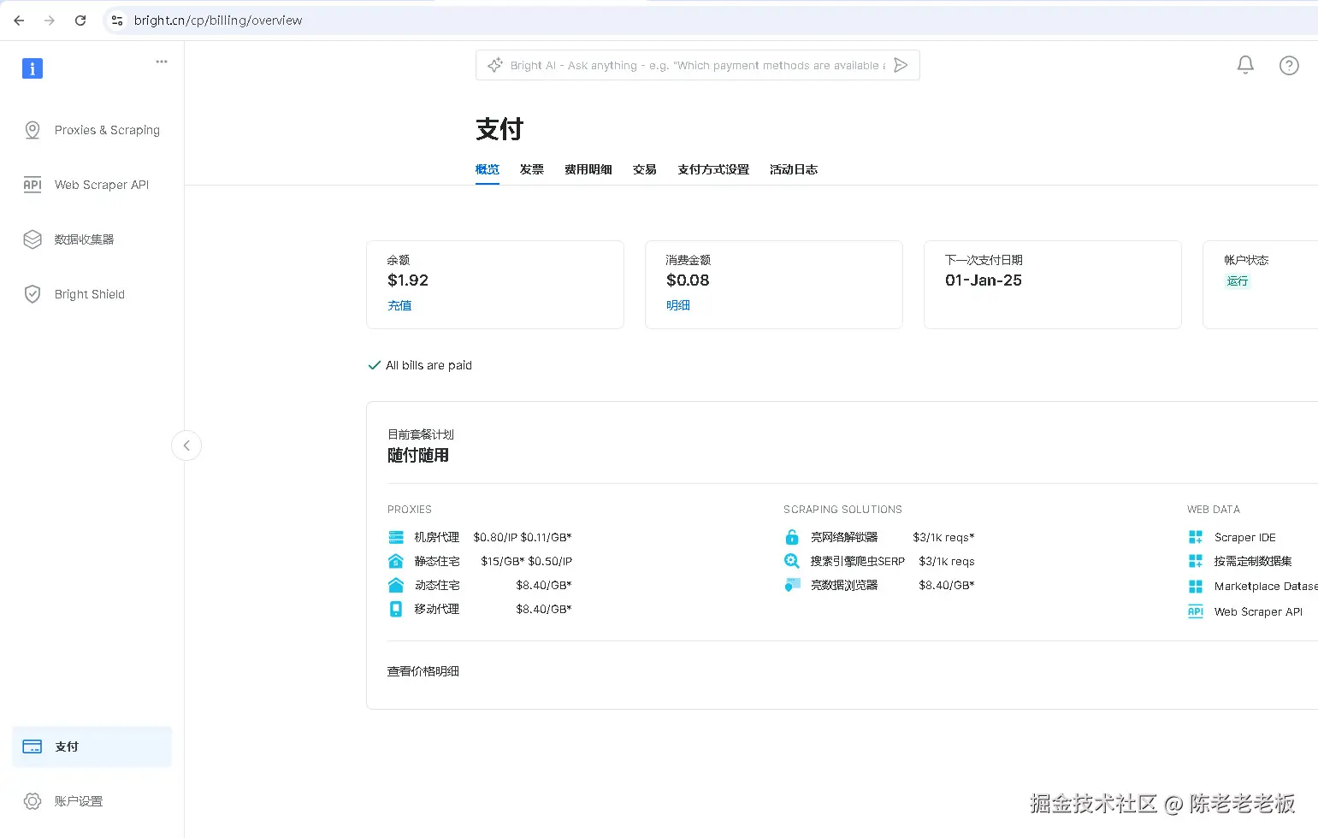The width and height of the screenshot is (1318, 838).
Task: Click the 随付随用 plan name
Action: 418,455
